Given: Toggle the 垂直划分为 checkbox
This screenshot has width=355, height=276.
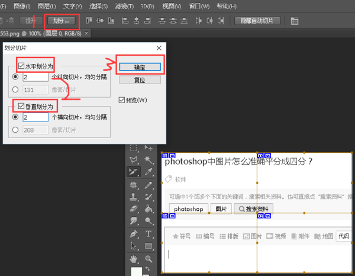Looking at the screenshot, I should tap(21, 106).
